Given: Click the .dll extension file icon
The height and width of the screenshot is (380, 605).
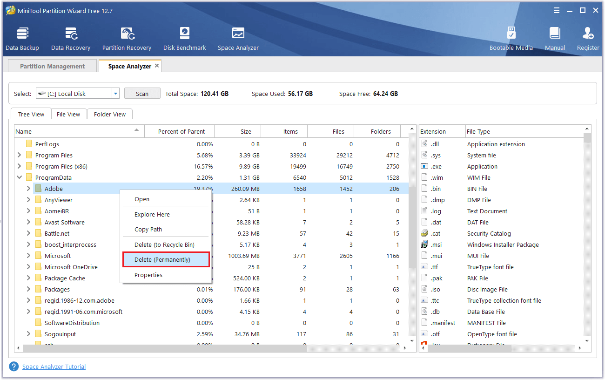Looking at the screenshot, I should tap(424, 144).
